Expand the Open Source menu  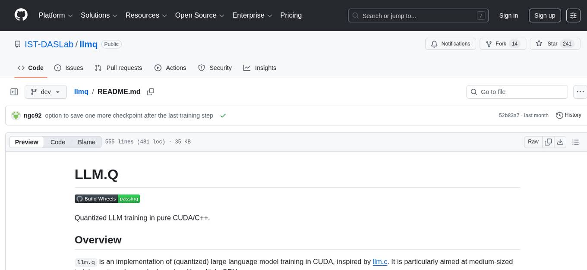199,15
